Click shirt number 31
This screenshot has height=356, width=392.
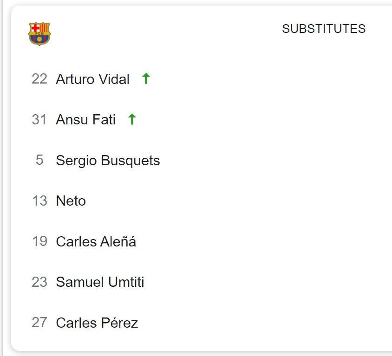coord(39,120)
